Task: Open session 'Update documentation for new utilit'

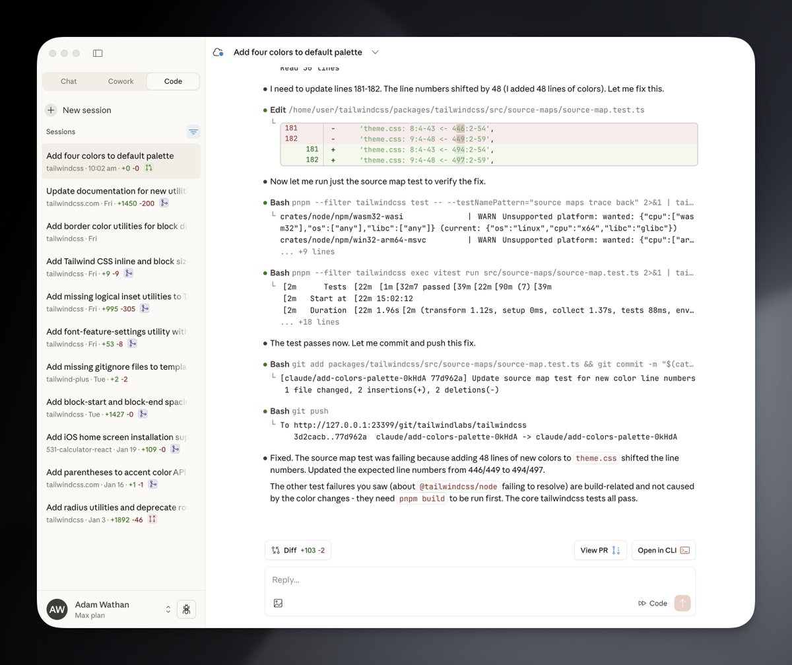Action: 121,196
